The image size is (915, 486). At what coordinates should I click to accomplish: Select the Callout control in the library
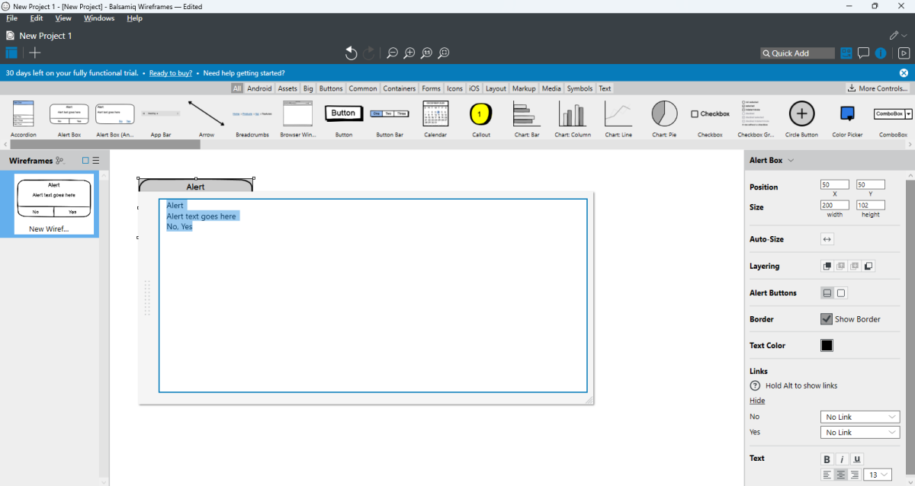tap(481, 114)
